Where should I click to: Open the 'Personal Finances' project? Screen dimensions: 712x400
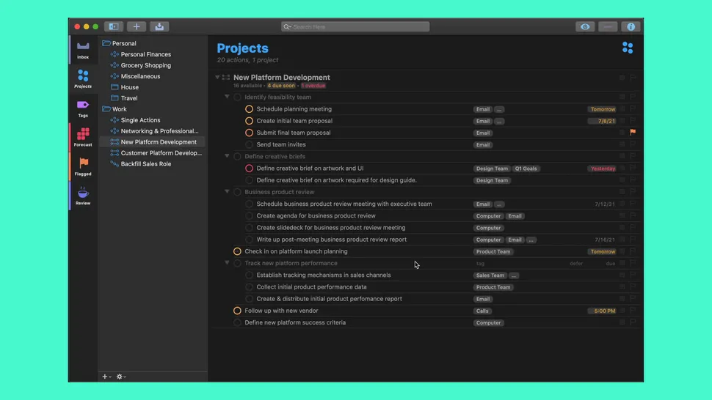coord(145,54)
